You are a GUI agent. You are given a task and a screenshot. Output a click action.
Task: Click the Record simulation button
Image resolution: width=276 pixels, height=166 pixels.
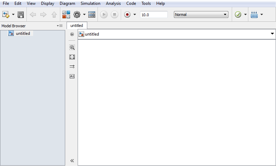click(128, 14)
